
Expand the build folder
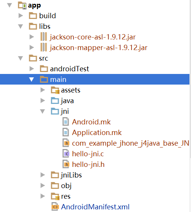click(20, 16)
